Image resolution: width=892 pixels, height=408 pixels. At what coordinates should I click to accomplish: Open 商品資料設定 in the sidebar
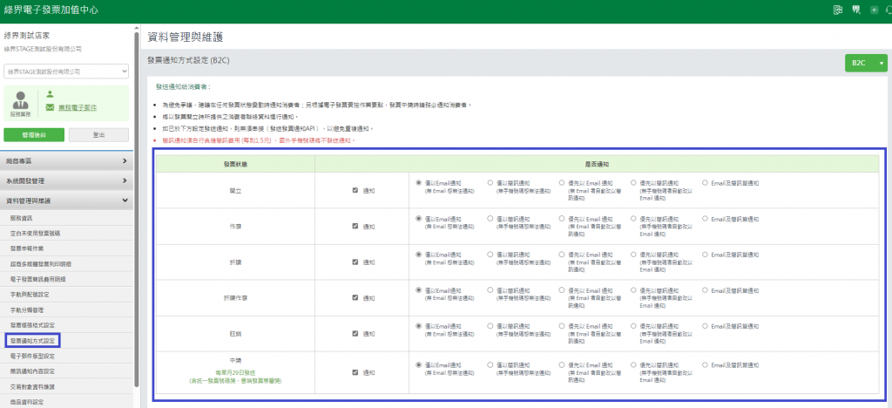[66, 402]
